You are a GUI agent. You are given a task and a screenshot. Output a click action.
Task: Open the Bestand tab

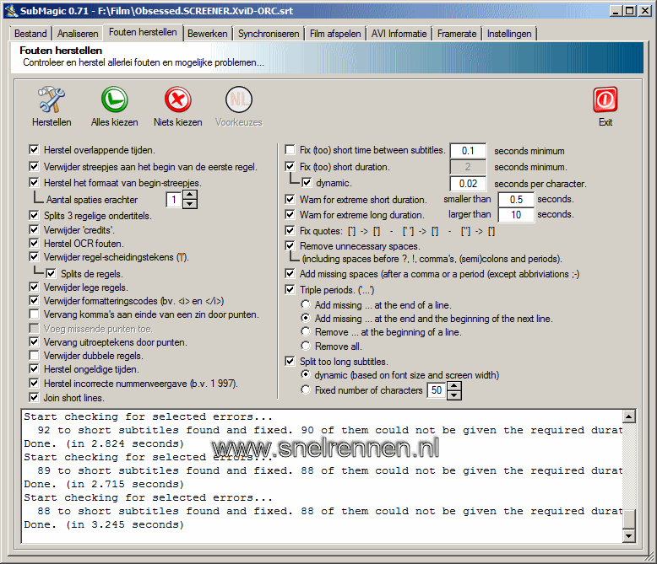click(x=30, y=34)
